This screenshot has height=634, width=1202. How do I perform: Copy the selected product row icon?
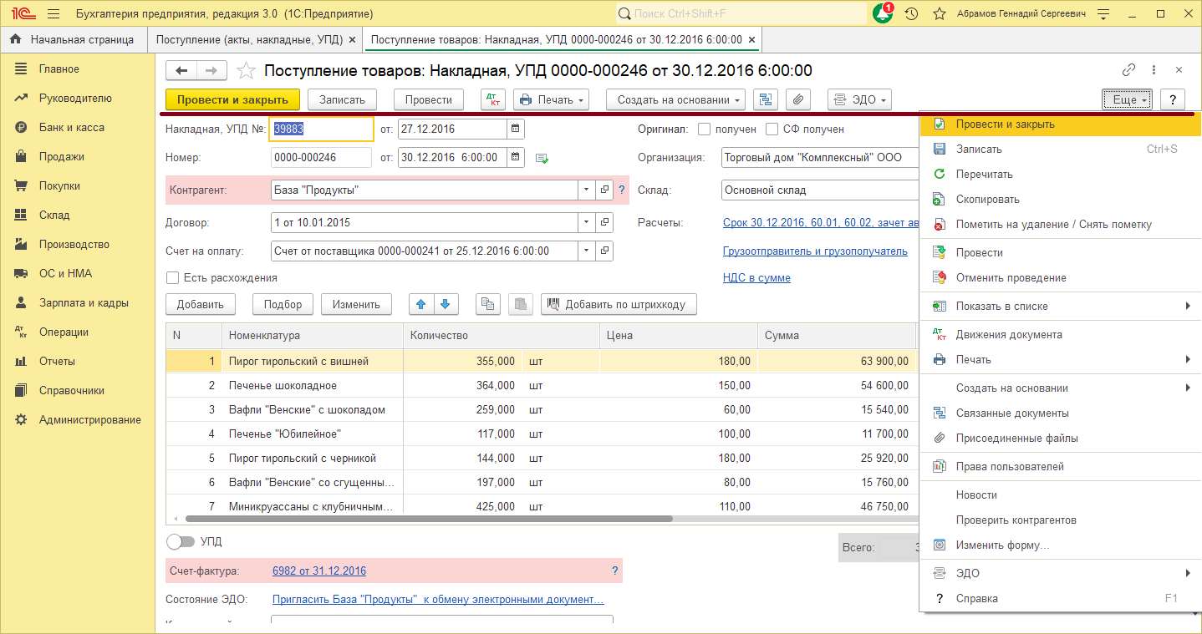(x=487, y=303)
